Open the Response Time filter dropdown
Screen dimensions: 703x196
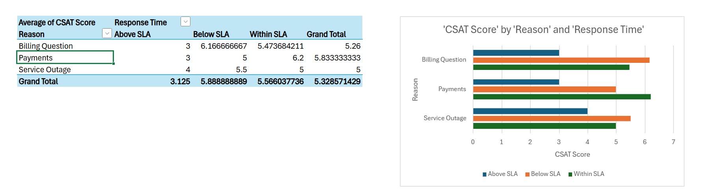pos(185,22)
